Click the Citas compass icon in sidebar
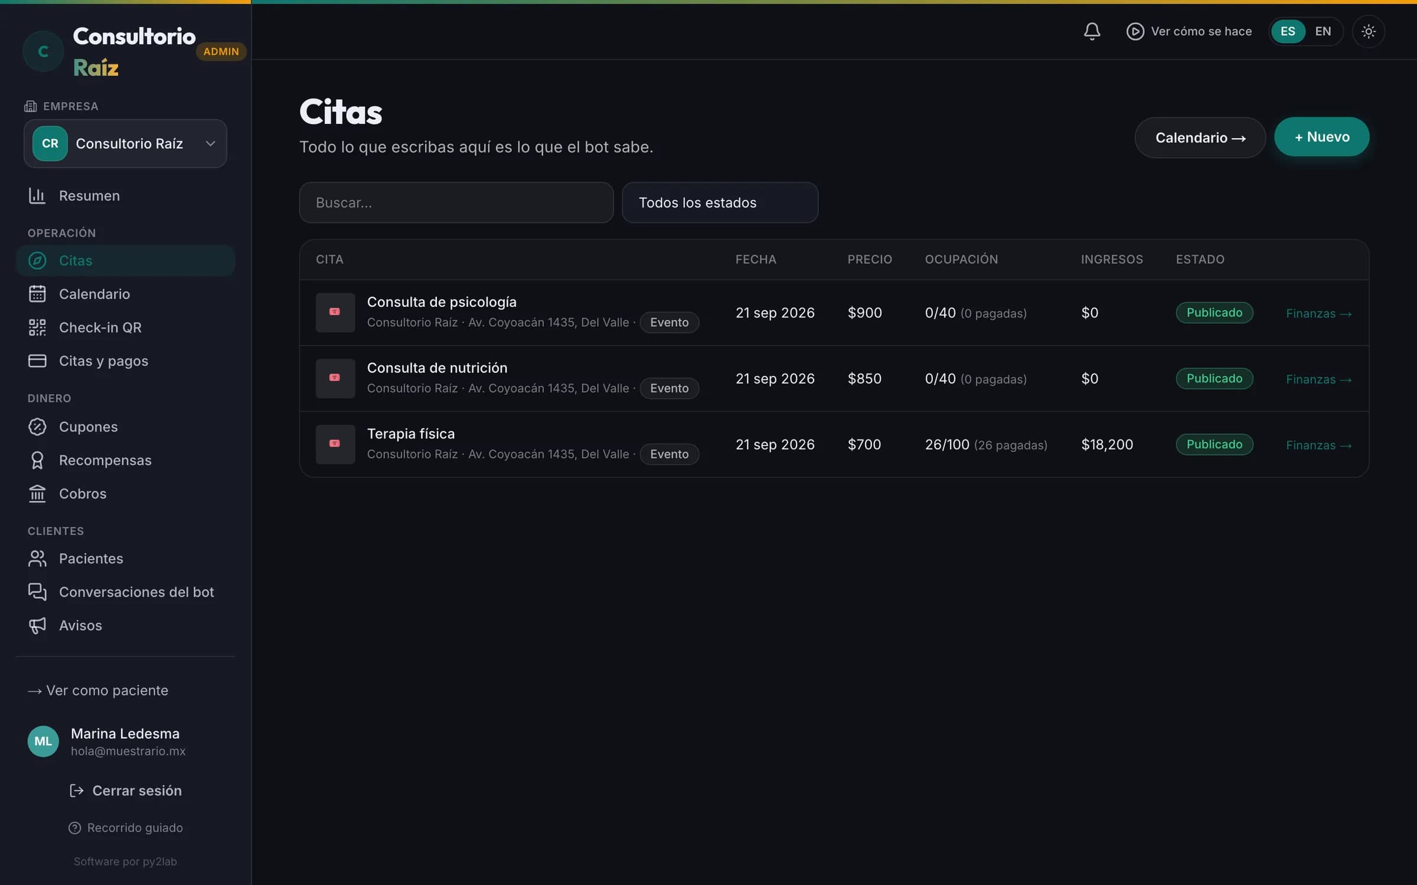Screen dimensions: 1417x885 coord(37,261)
